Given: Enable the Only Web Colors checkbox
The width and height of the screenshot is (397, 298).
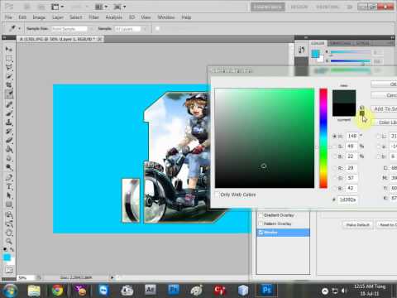Looking at the screenshot, I should (x=217, y=195).
